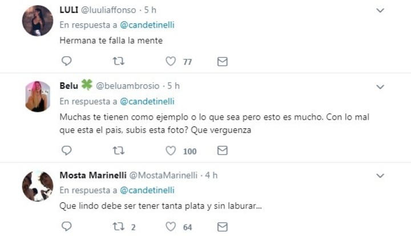
Task: Message Mosta Marinelli's tweet via envelope icon
Action: pos(223,226)
